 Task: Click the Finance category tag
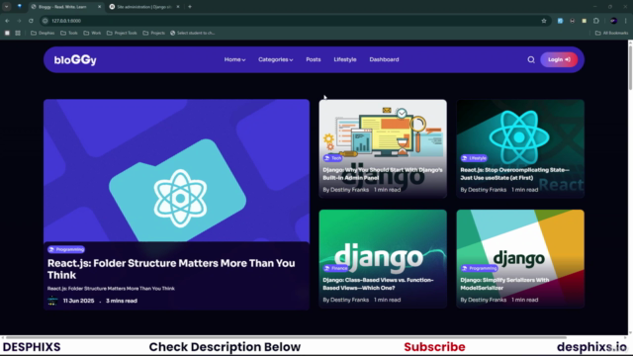336,268
